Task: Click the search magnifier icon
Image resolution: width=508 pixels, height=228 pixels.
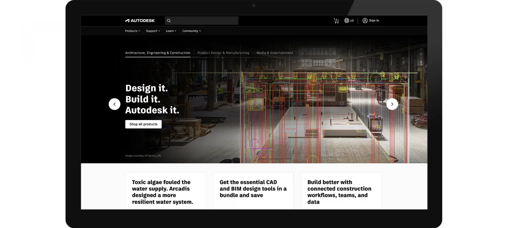Action: [169, 21]
